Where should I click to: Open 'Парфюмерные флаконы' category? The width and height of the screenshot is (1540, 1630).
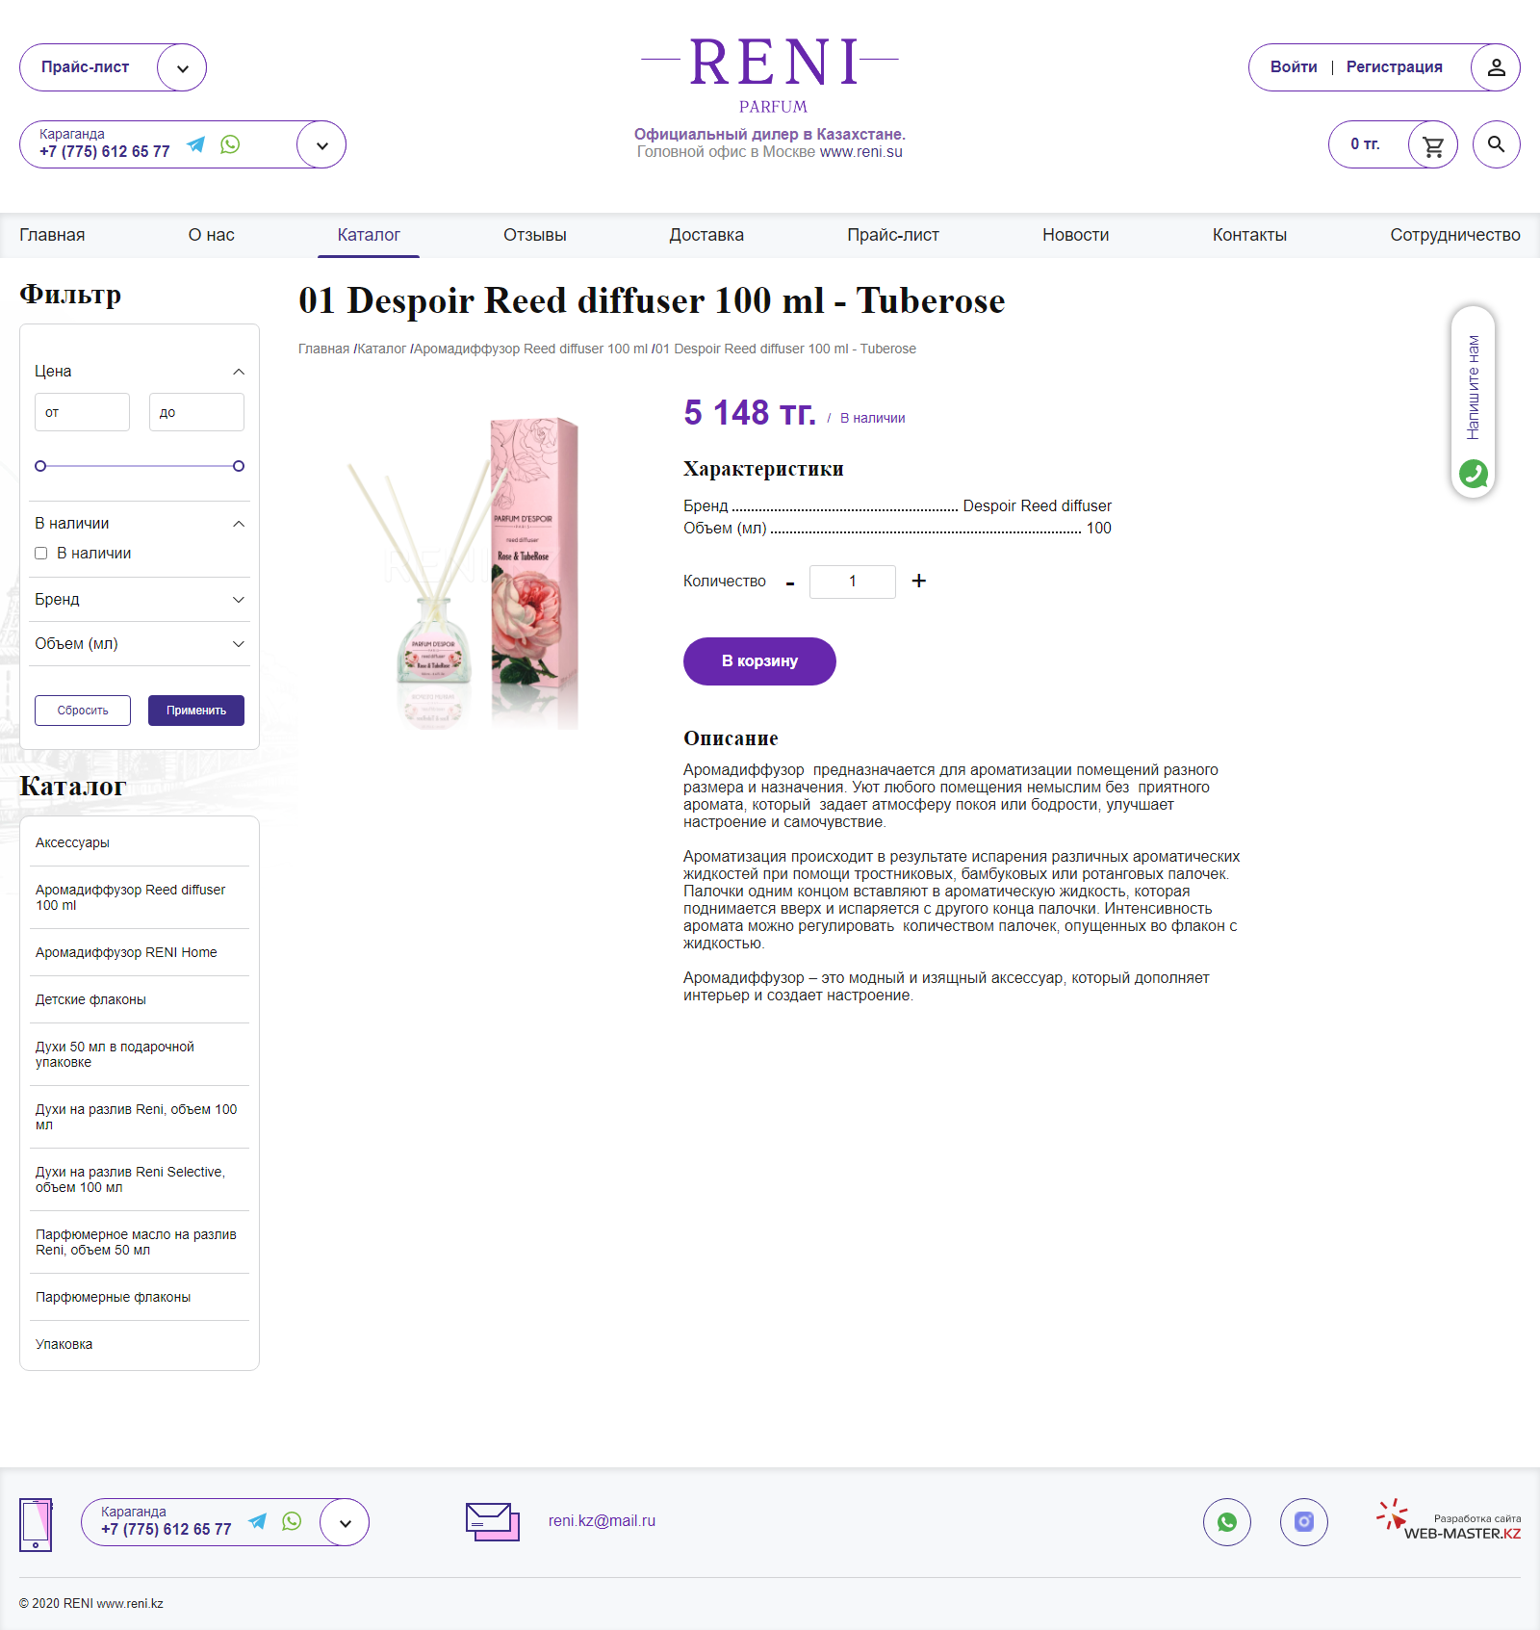[x=113, y=1297]
